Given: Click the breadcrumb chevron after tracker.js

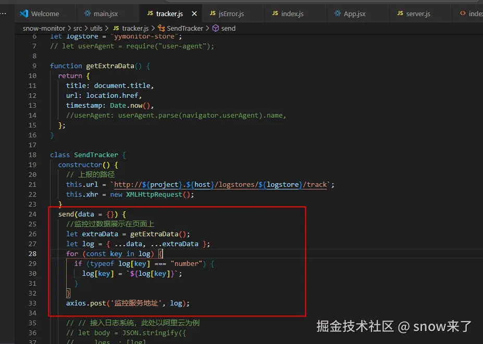Looking at the screenshot, I should click(x=153, y=28).
